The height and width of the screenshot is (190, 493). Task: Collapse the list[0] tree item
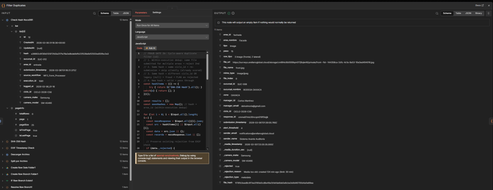coord(12,31)
